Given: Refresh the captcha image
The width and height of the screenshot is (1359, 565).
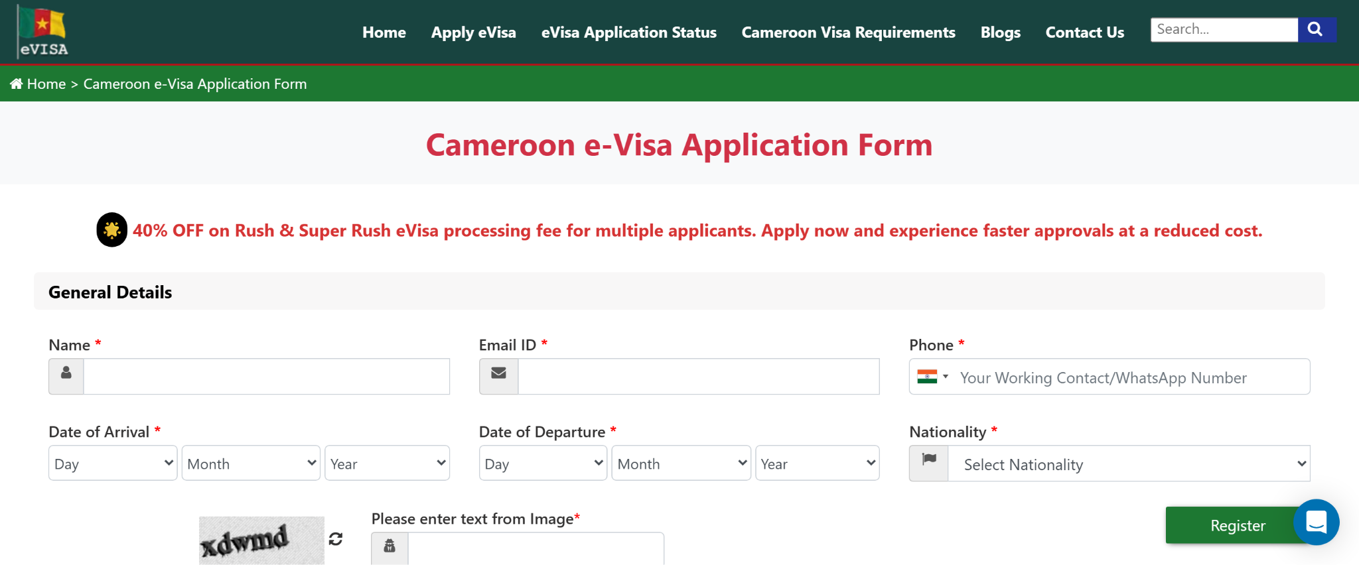Looking at the screenshot, I should pyautogui.click(x=336, y=539).
